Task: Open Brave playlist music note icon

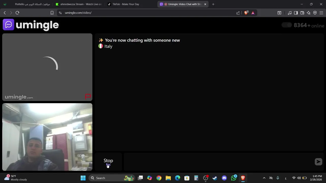Action: (x=290, y=13)
